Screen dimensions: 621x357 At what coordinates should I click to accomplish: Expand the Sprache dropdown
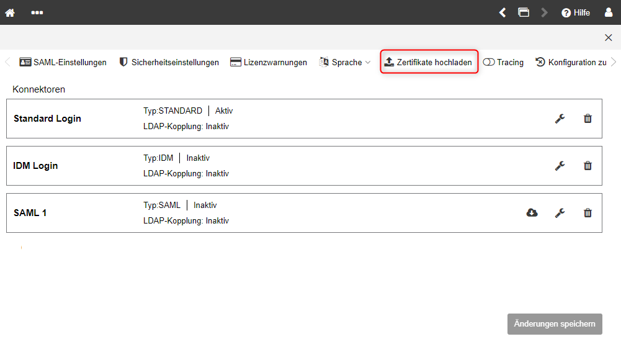point(346,62)
